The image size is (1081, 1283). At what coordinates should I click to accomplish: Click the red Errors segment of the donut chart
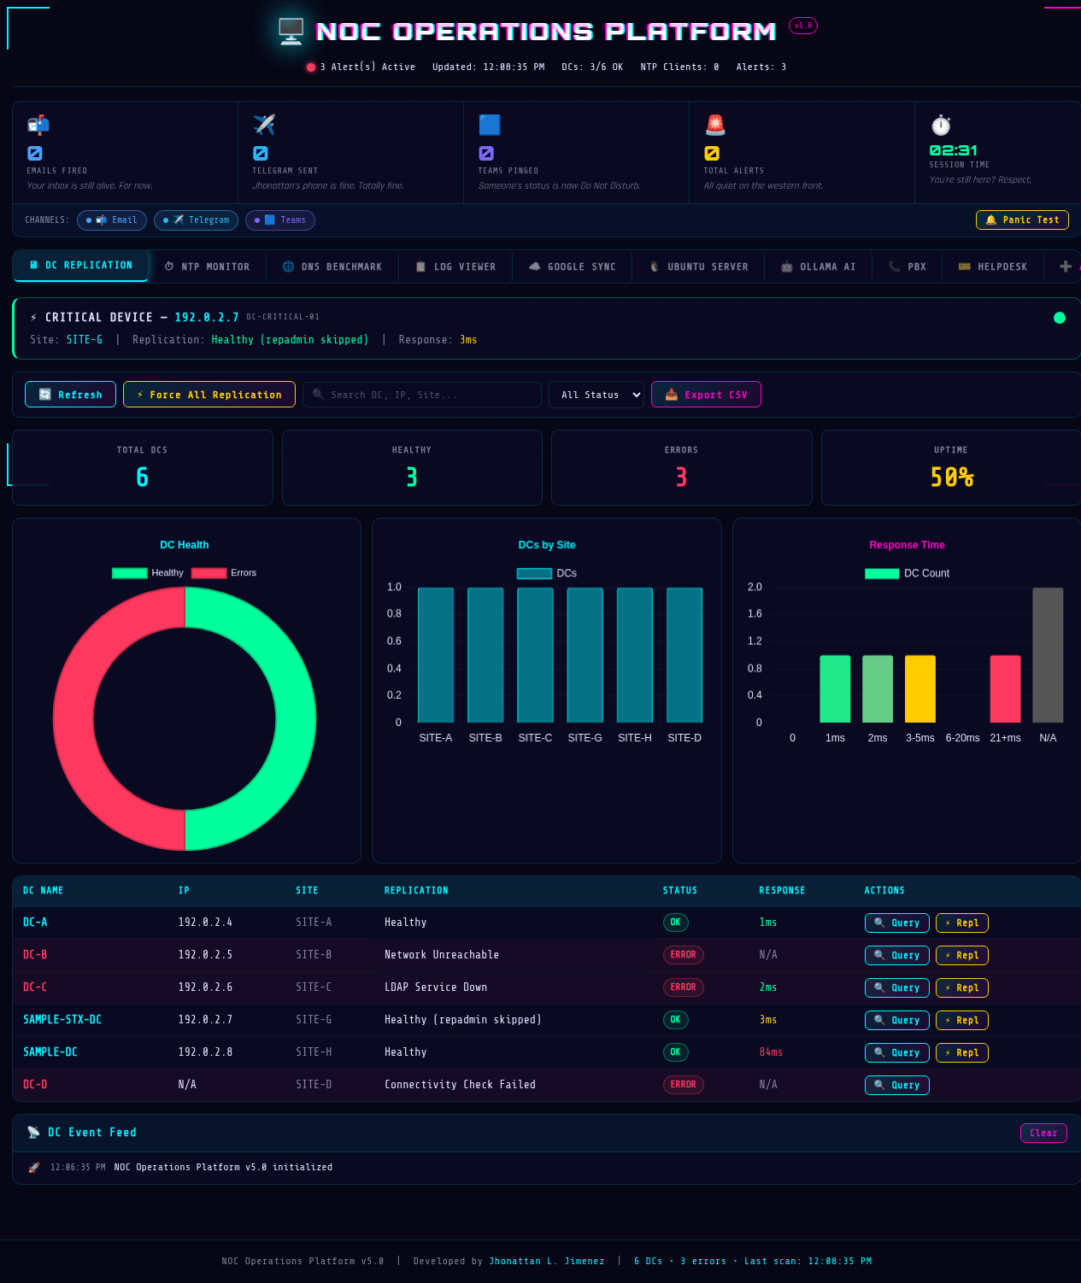[73, 718]
